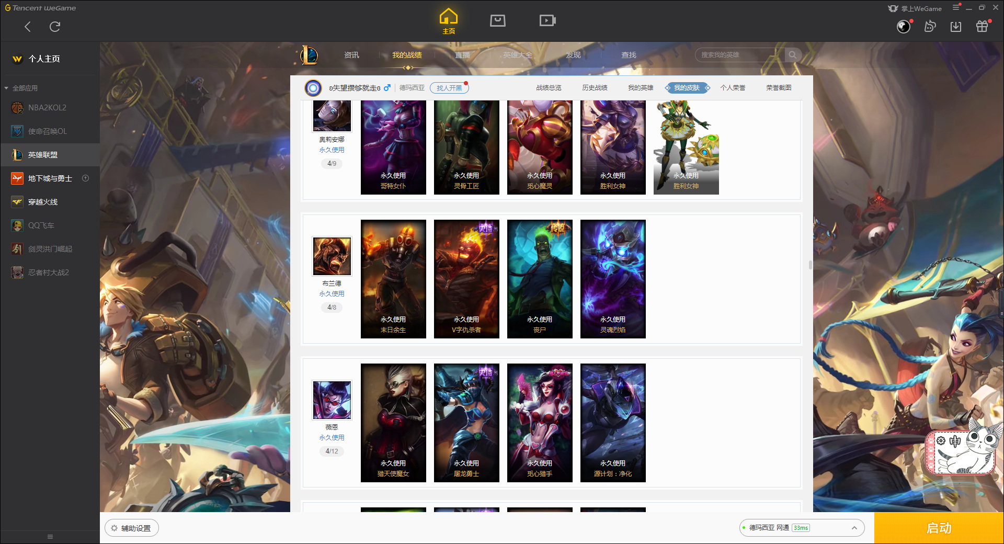Image resolution: width=1004 pixels, height=544 pixels.
Task: Switch to 历史战绩 sub-tab
Action: 595,88
